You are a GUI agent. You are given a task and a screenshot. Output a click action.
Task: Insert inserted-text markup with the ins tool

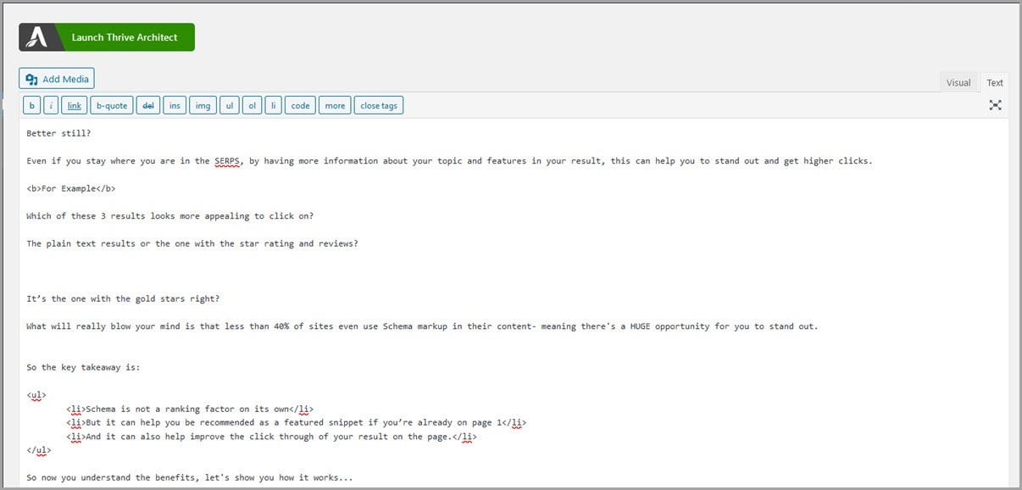[x=175, y=105]
